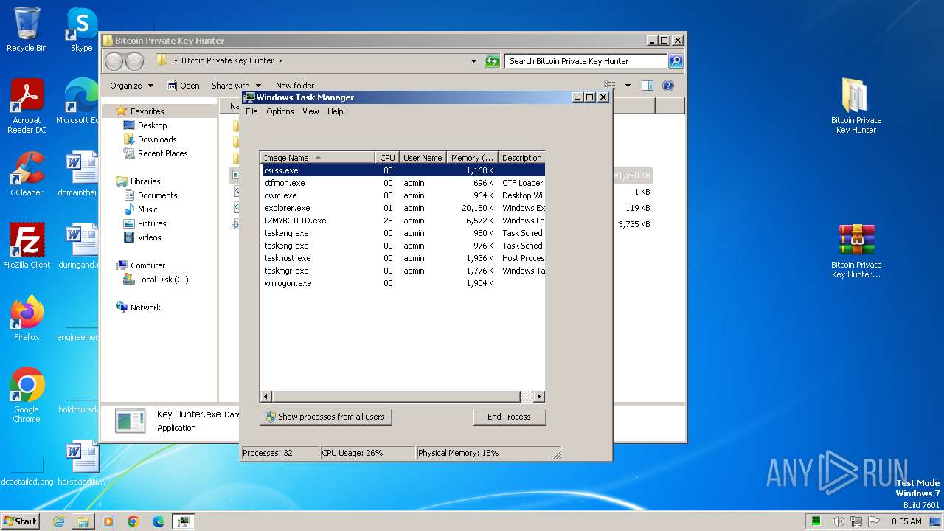Image resolution: width=944 pixels, height=531 pixels.
Task: Open the Google Chrome desktop shortcut
Action: point(27,395)
